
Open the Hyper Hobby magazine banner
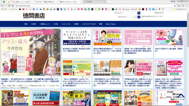click(x=15, y=98)
